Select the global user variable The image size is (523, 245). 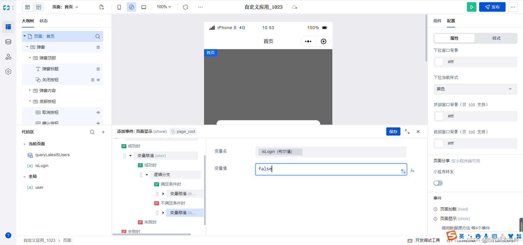tap(35, 187)
